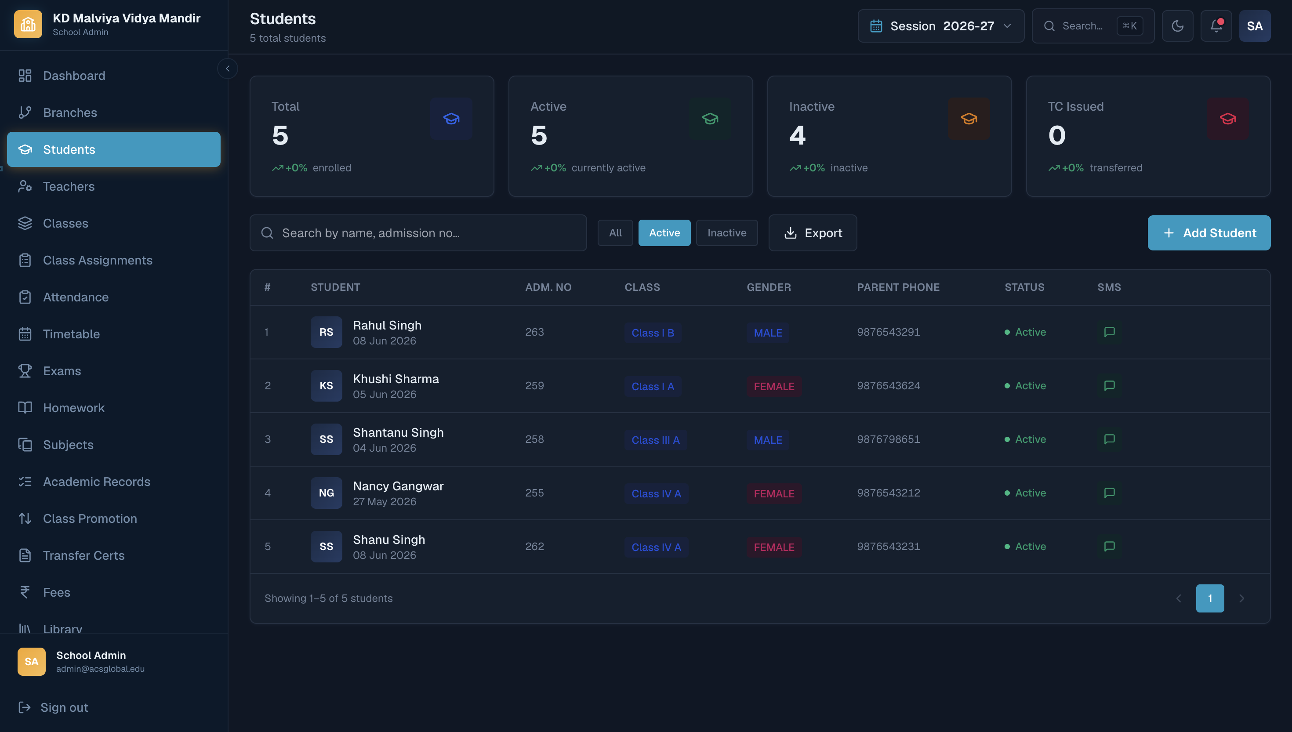Click the Class Promotion arrows icon
1292x732 pixels.
[25, 518]
